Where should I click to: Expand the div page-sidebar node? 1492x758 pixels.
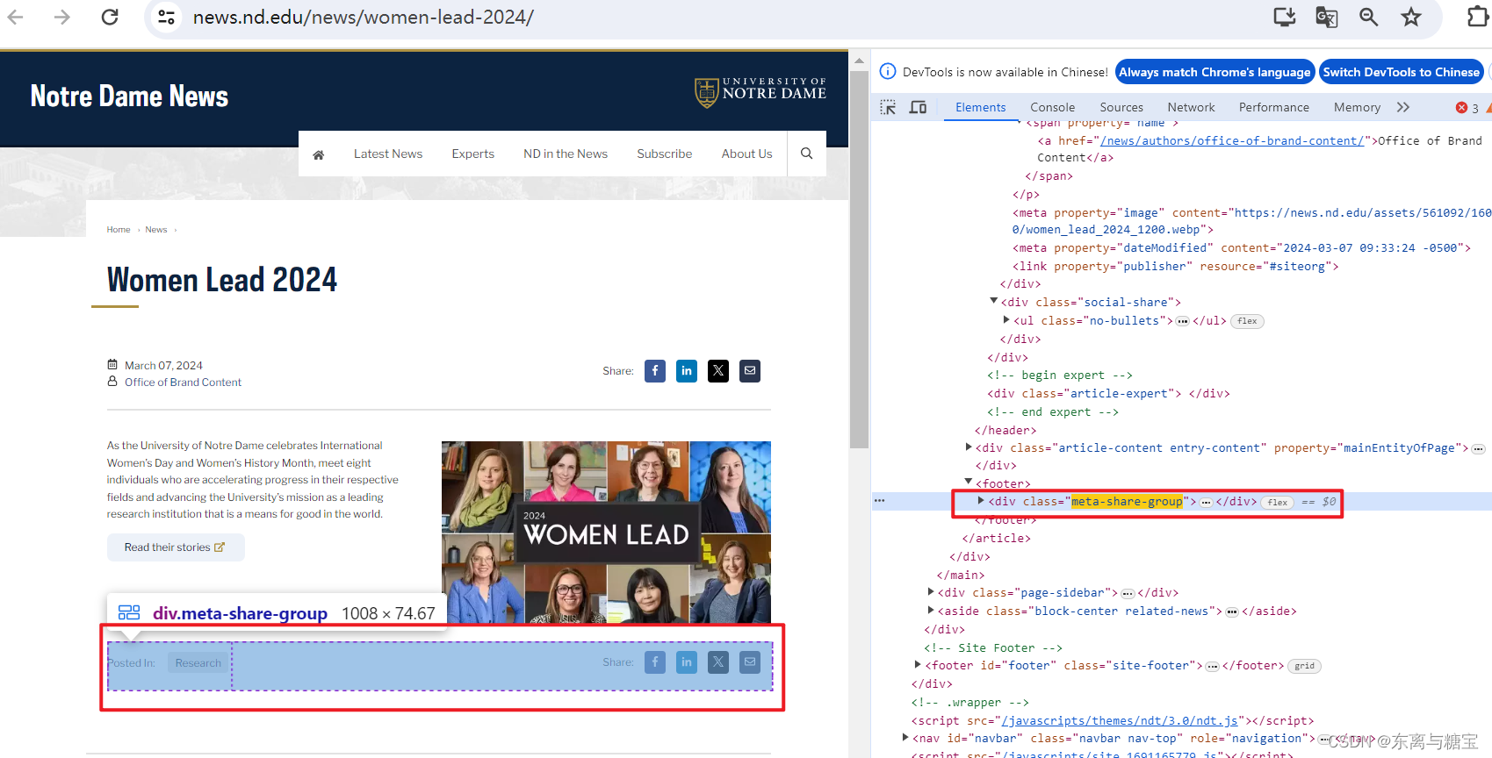[x=931, y=592]
